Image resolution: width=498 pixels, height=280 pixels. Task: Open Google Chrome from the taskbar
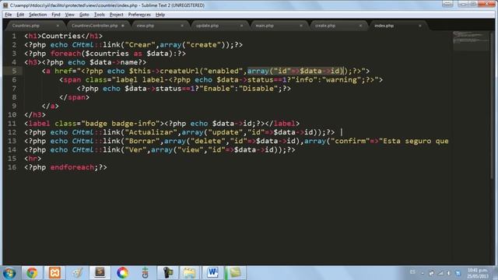(x=32, y=273)
